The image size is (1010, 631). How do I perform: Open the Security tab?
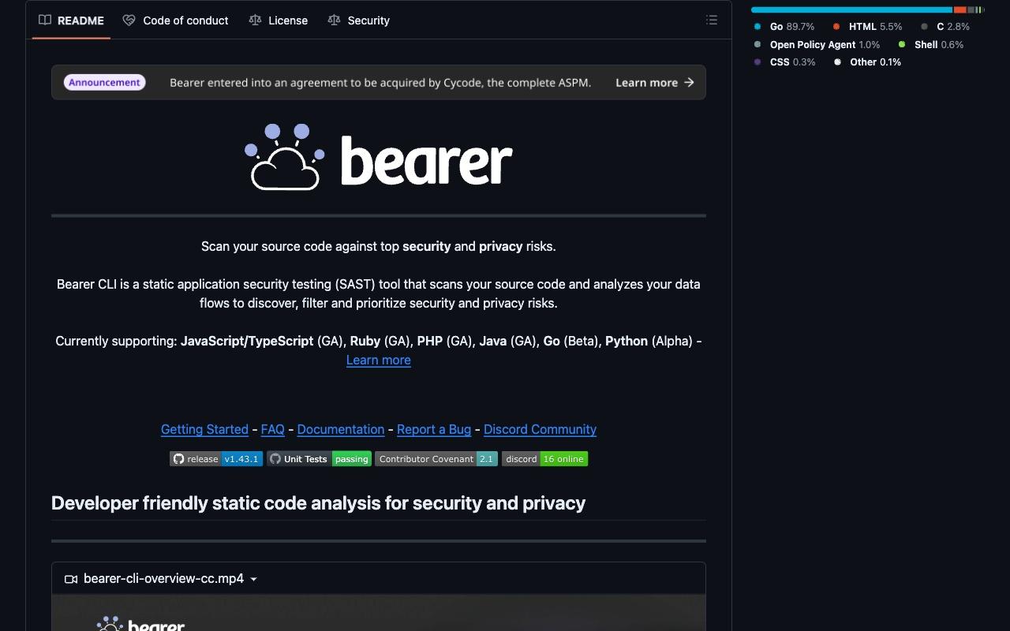(359, 21)
